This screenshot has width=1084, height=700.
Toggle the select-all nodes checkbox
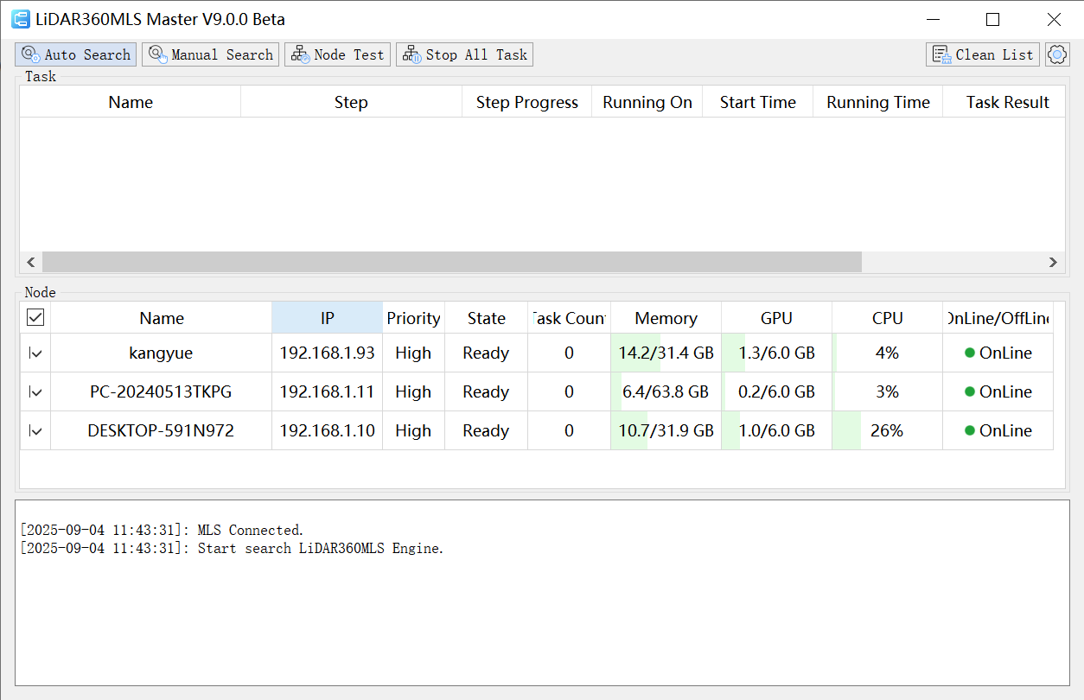[35, 318]
